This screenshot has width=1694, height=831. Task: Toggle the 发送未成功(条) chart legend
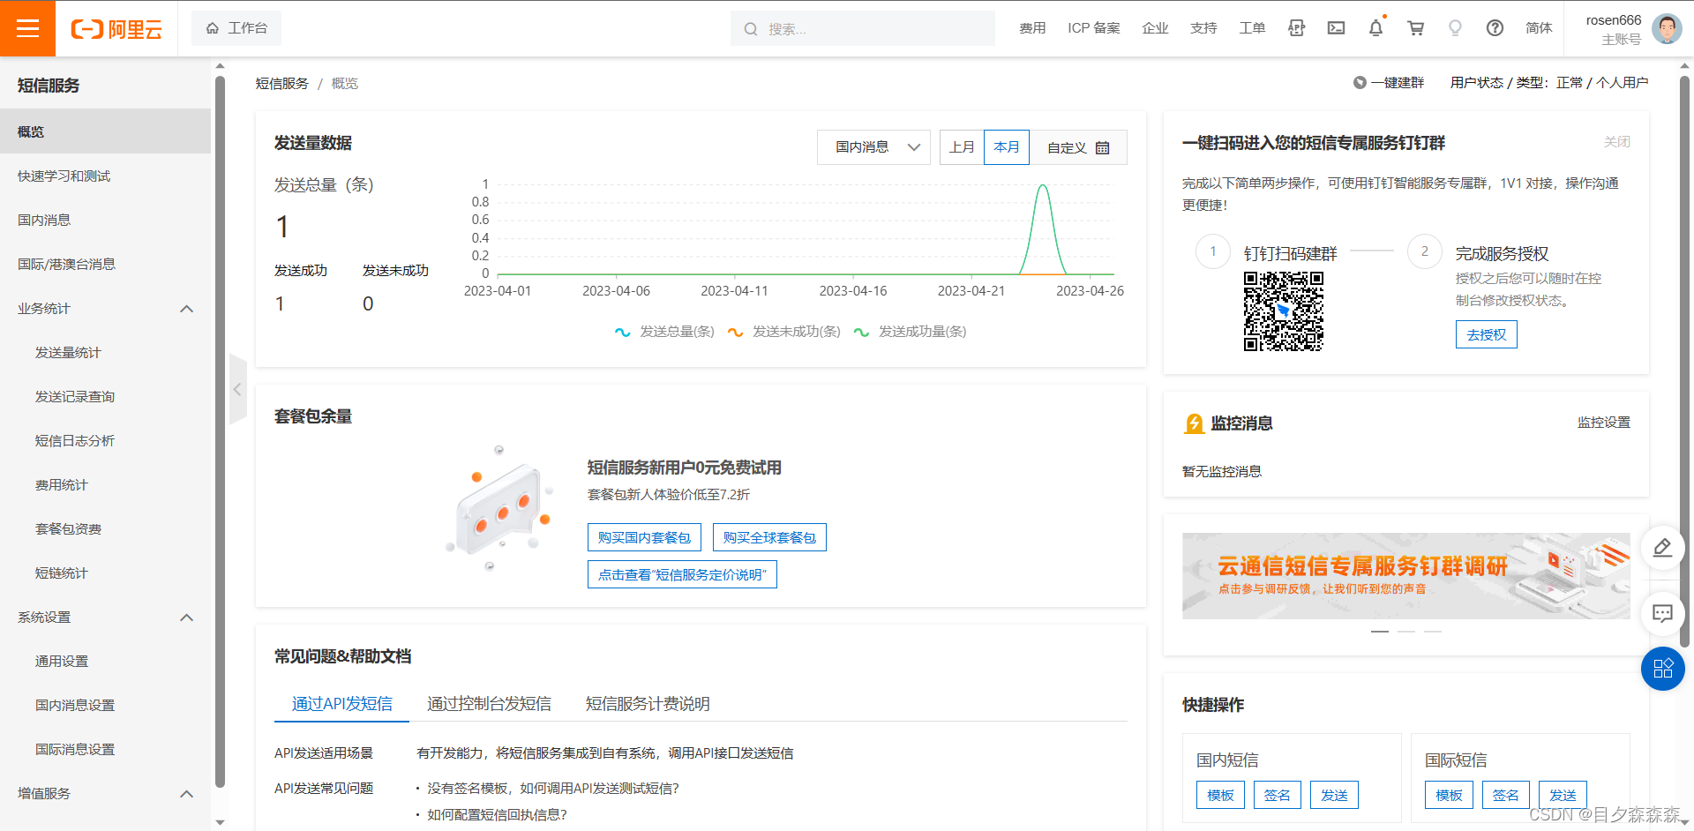[783, 332]
